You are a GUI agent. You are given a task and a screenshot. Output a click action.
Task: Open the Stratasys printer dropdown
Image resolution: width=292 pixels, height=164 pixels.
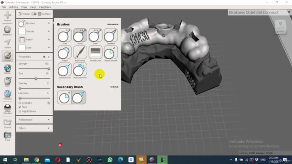[x=289, y=12]
